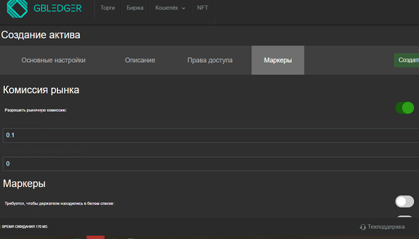Viewport: 419px width, 239px height.
Task: Switch to the Основные настройки tab
Action: 53,60
